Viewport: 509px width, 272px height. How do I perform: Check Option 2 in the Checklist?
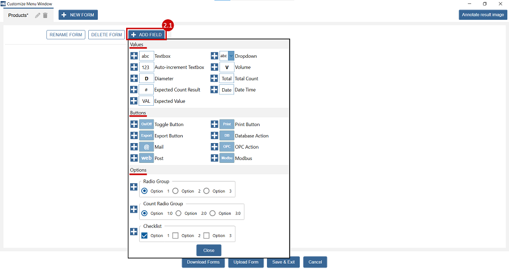(175, 235)
